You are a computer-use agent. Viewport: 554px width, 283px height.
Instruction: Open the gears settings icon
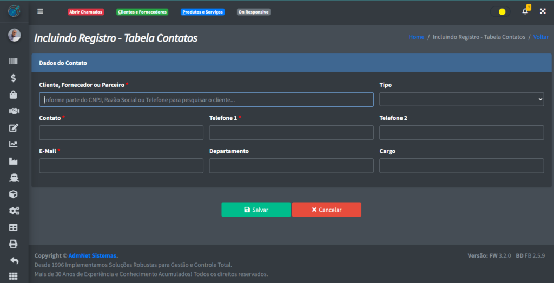[14, 211]
